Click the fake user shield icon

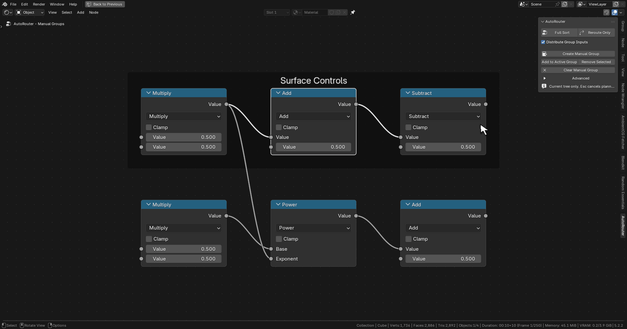tap(331, 12)
